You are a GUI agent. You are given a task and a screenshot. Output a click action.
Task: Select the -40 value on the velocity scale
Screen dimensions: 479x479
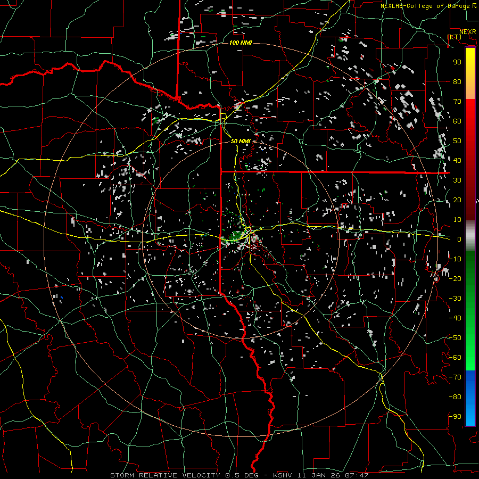455,318
